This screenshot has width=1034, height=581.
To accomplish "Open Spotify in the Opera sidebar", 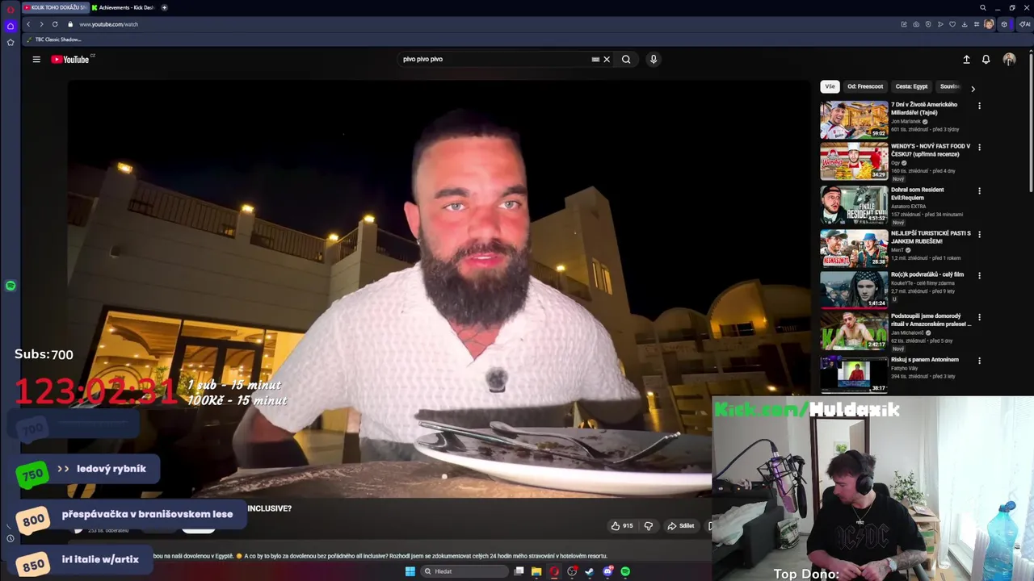I will [11, 286].
